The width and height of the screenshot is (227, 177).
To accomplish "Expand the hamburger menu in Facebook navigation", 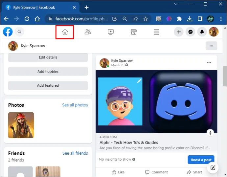I will click(x=157, y=32).
